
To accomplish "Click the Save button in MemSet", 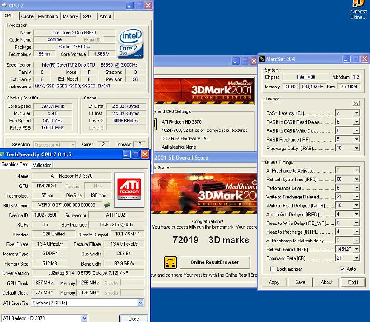I will [x=300, y=282].
